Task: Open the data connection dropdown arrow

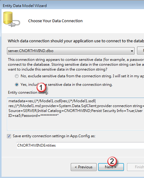Action: (x=132, y=51)
